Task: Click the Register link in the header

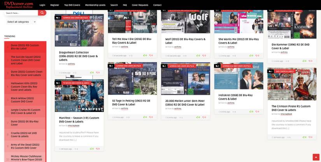Action: [x=54, y=5]
